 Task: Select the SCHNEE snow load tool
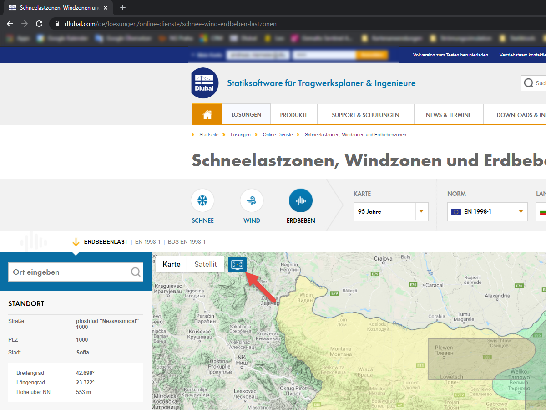202,200
